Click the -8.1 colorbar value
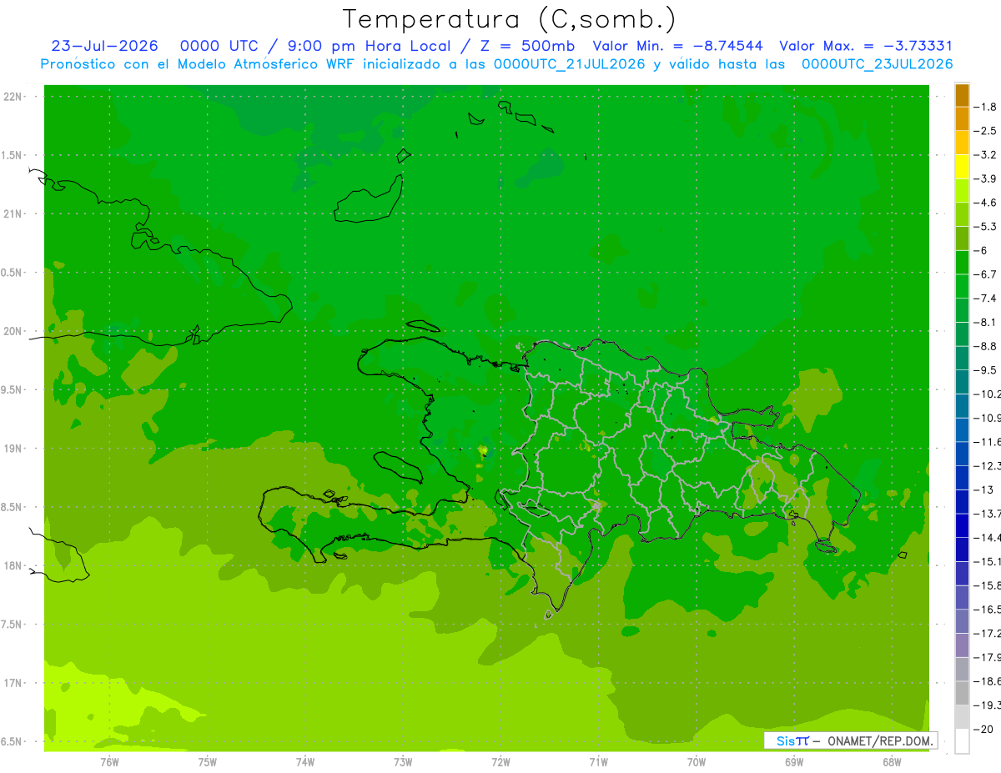This screenshot has height=773, width=1001. (x=986, y=322)
